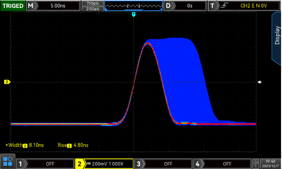Open the blue home menu grid icon

[7, 161]
